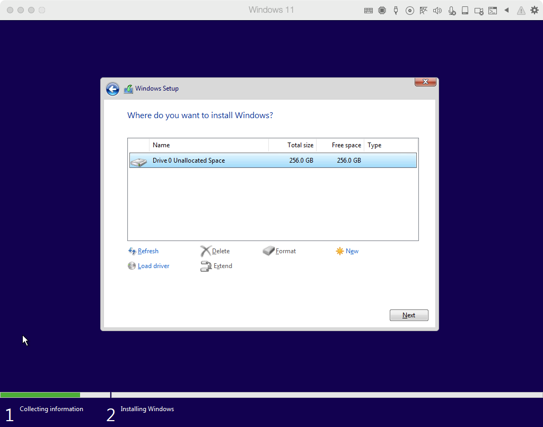Screen dimensions: 543x427
Task: Click the Extend partition icon
Action: pos(206,266)
